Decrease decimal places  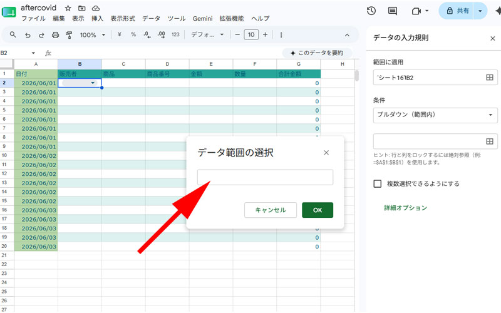pos(147,35)
